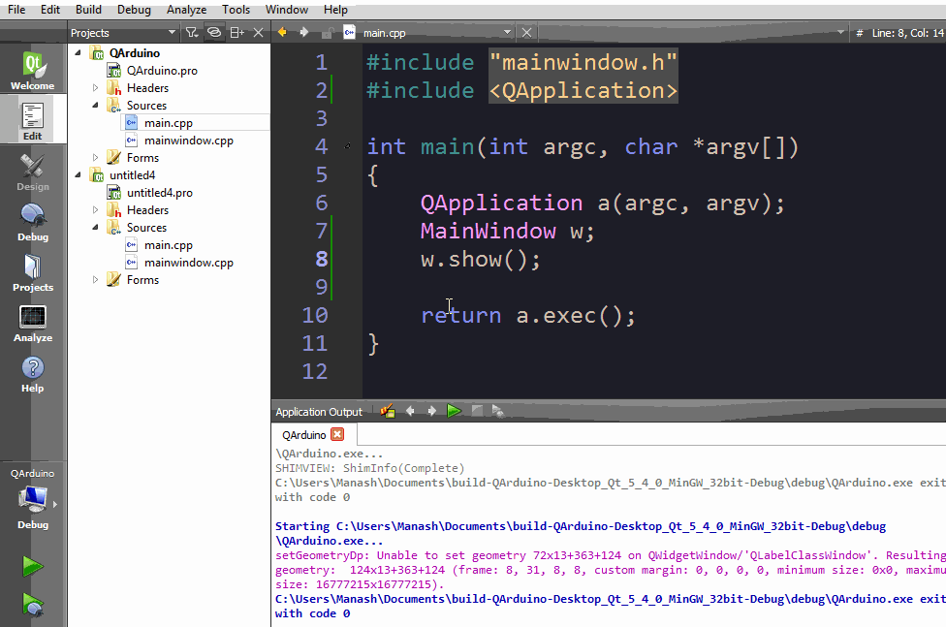Switch to Debug mode in sidebar
This screenshot has width=946, height=627.
(x=32, y=222)
